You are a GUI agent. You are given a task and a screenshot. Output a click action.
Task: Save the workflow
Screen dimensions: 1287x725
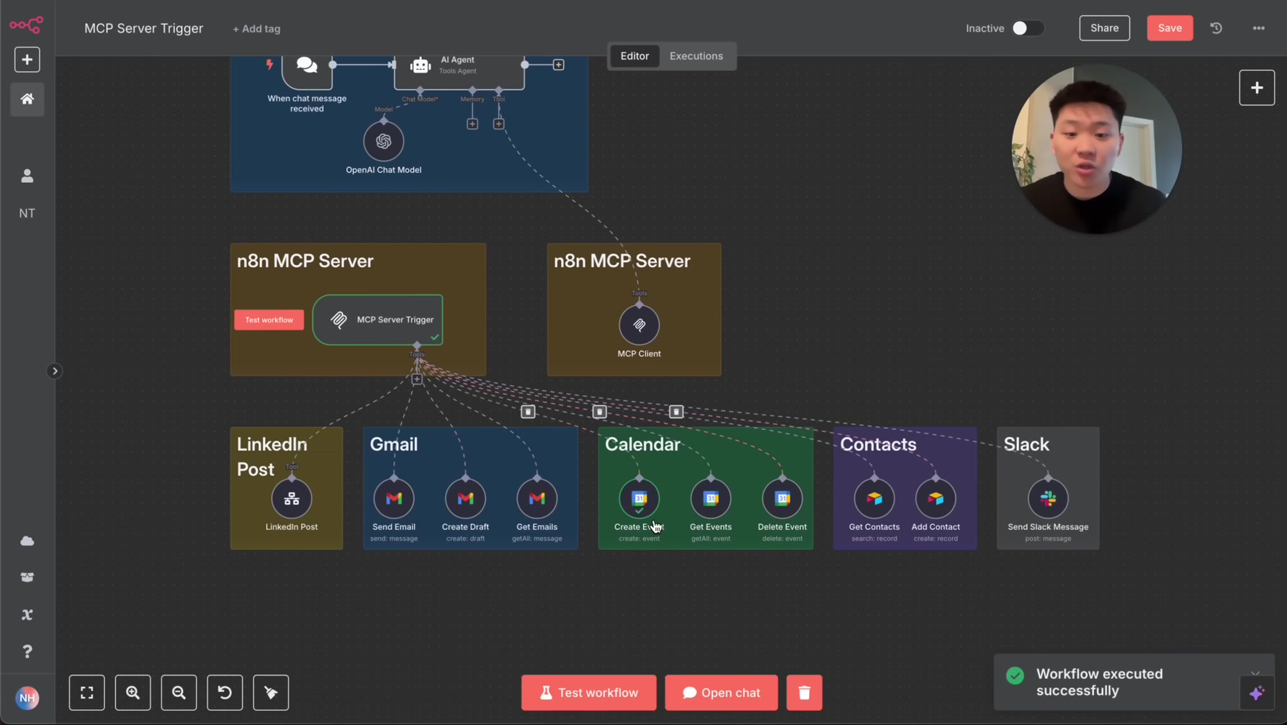tap(1170, 28)
